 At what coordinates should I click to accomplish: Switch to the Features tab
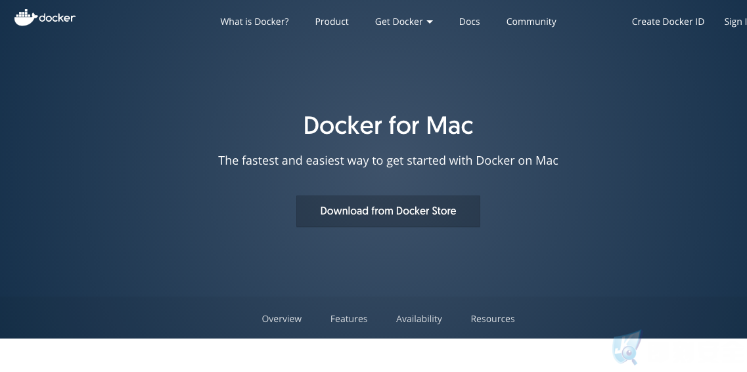tap(349, 319)
